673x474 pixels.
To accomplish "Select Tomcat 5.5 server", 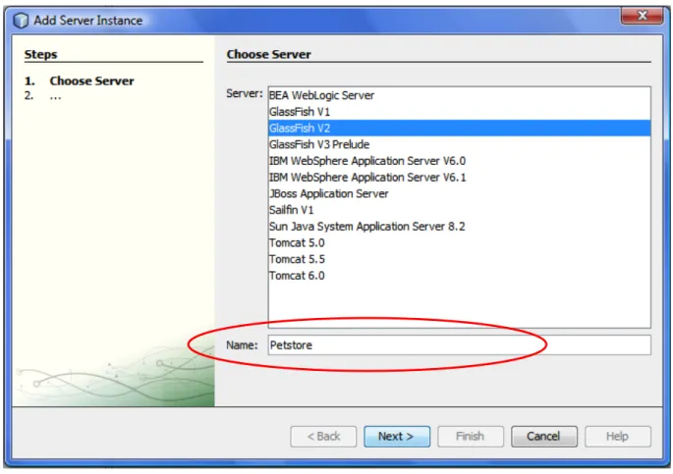I will coord(459,259).
